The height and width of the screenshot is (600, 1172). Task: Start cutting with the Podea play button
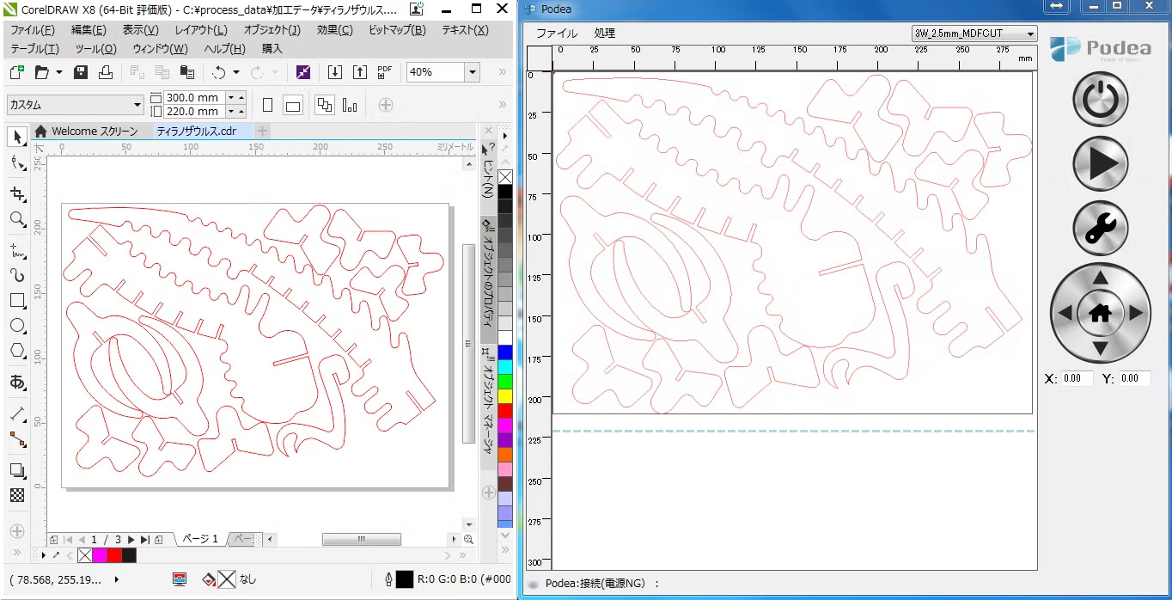1101,163
